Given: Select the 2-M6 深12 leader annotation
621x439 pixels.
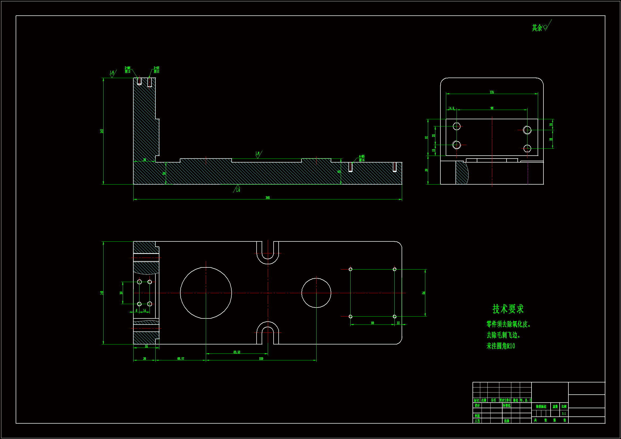Looking at the screenshot, I should (128, 70).
